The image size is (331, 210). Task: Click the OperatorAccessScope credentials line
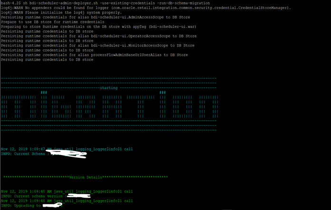click(x=98, y=36)
